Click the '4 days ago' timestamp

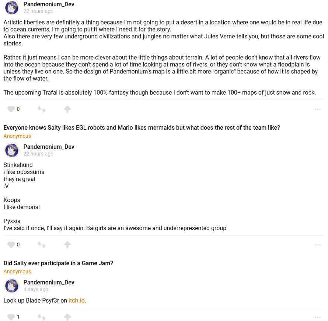click(x=36, y=289)
